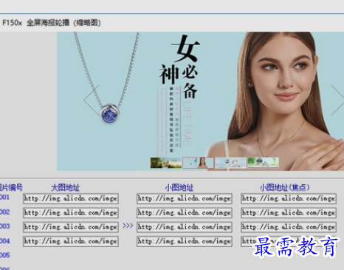The image size is (344, 270).
Task: Click the 小图地址 field in row 001
Action: point(185,198)
